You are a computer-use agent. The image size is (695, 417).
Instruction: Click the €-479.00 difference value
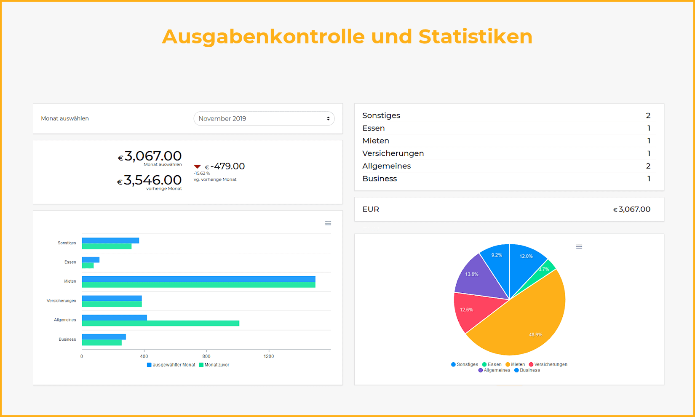tap(225, 166)
